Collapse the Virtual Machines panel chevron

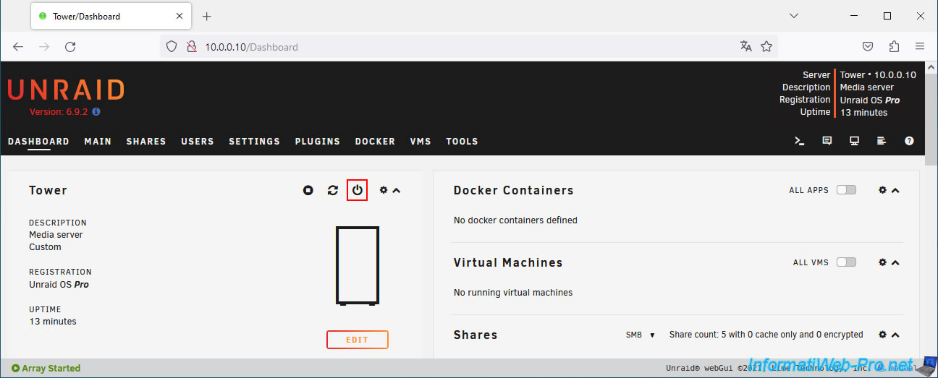[895, 262]
